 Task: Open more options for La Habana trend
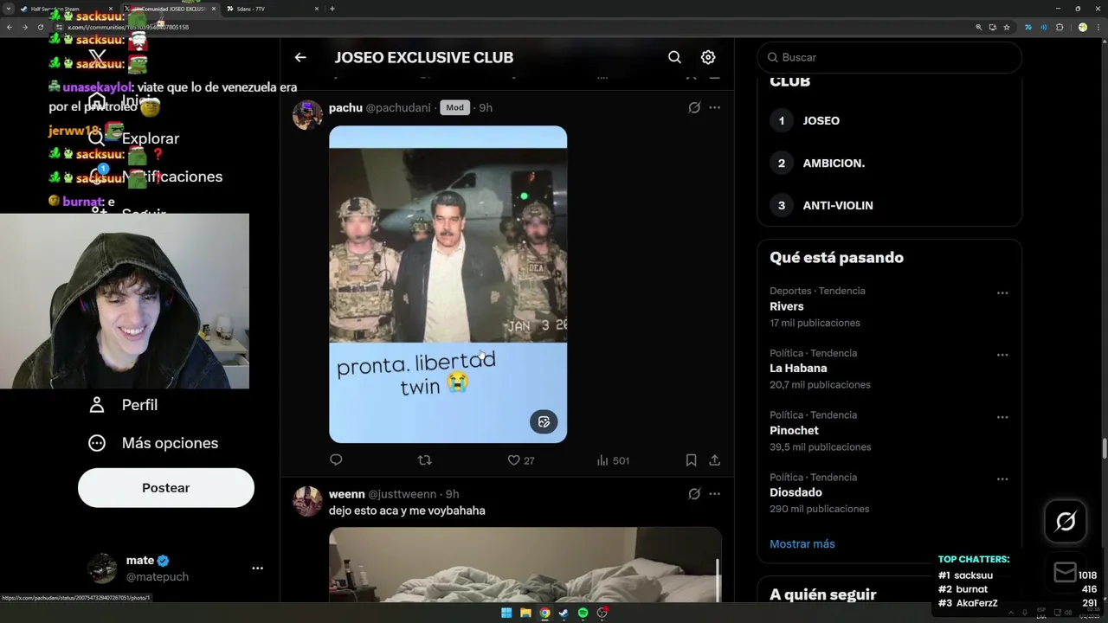tap(1002, 355)
